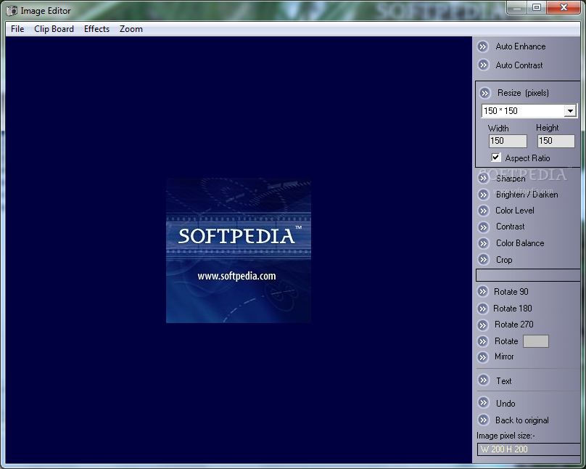This screenshot has height=469, width=586.
Task: Toggle the Aspect Ratio checkbox
Action: [x=496, y=158]
